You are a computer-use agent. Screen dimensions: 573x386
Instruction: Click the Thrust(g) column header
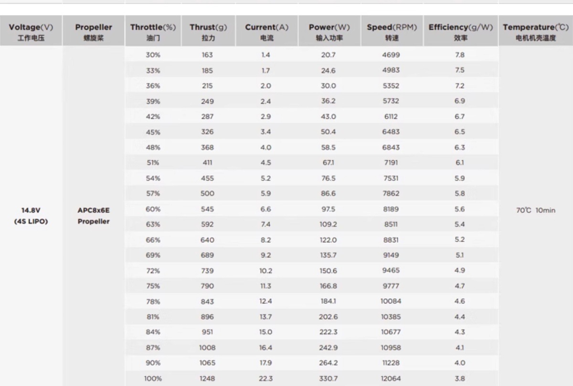[x=208, y=31]
